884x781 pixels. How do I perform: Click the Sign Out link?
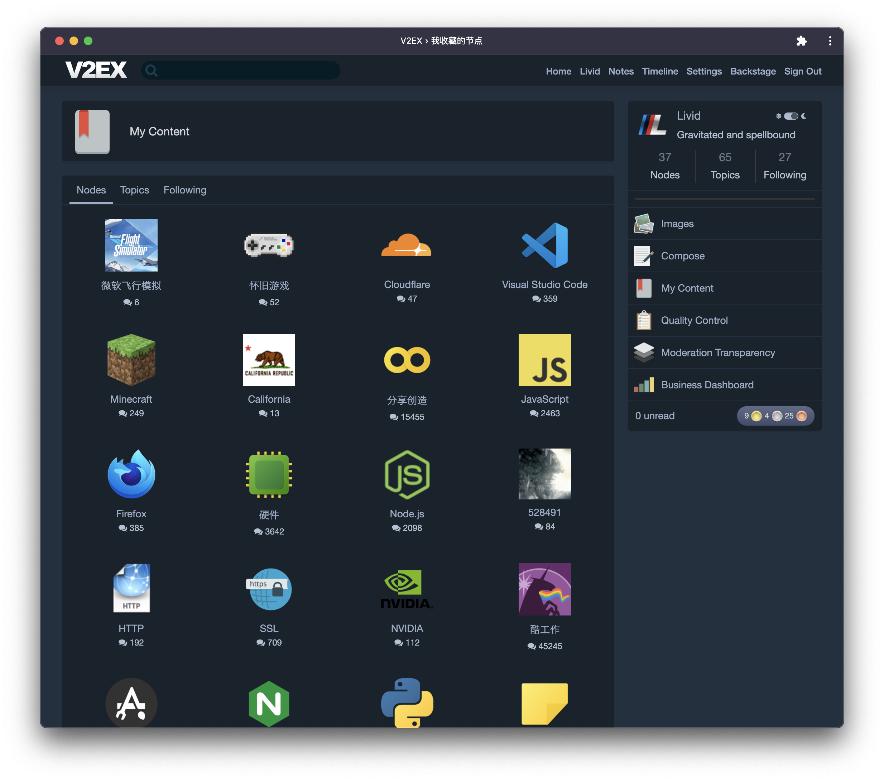[802, 71]
